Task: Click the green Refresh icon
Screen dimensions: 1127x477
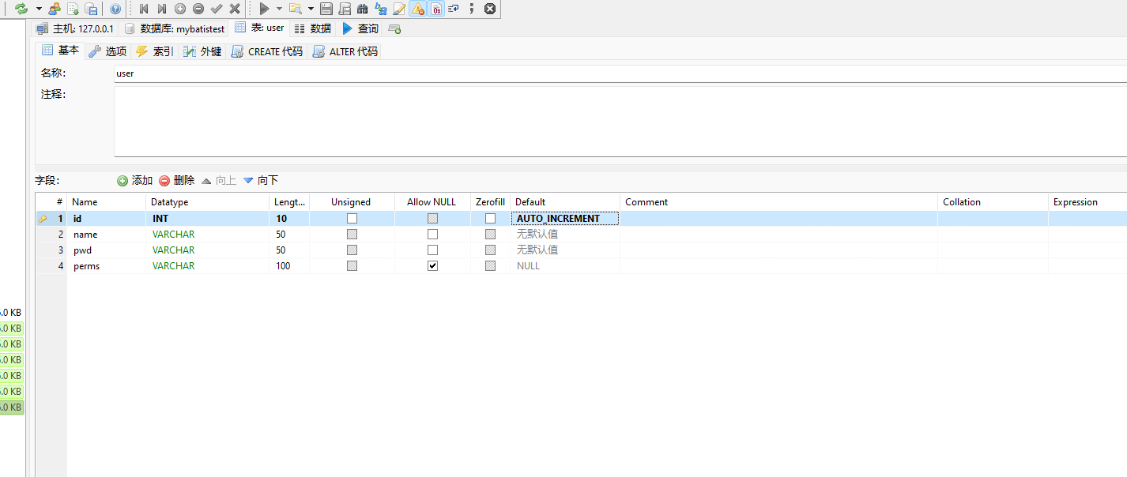Action: pos(21,9)
